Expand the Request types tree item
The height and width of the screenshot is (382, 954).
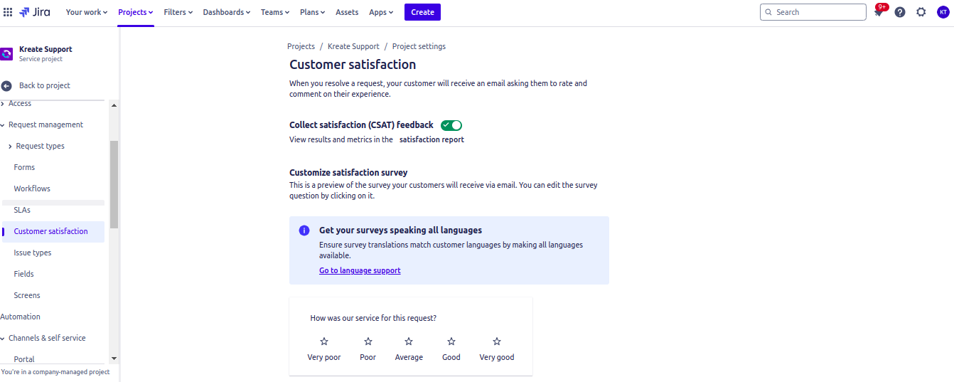click(10, 146)
